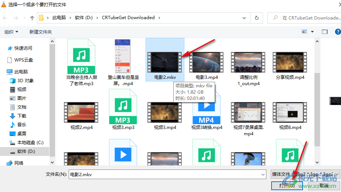The height and width of the screenshot is (192, 341).
Task: Refresh the current folder view
Action: click(257, 18)
